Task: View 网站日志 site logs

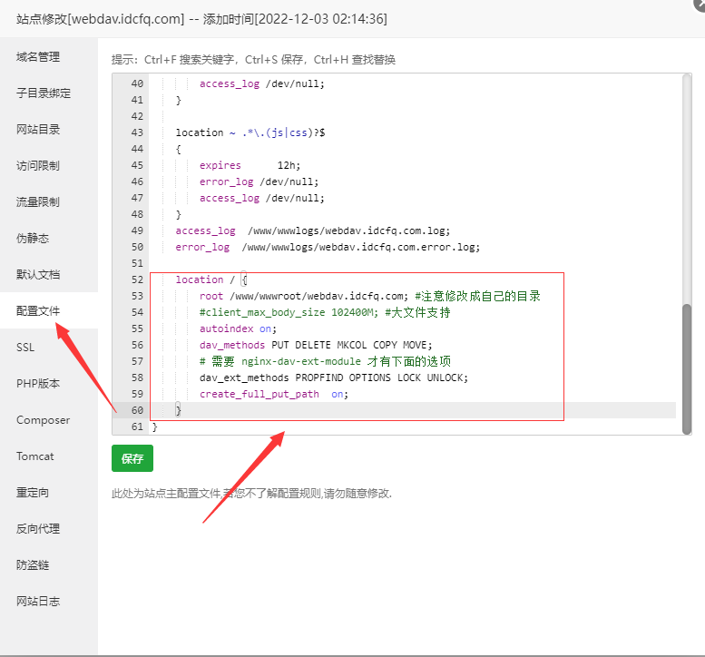Action: [x=38, y=602]
